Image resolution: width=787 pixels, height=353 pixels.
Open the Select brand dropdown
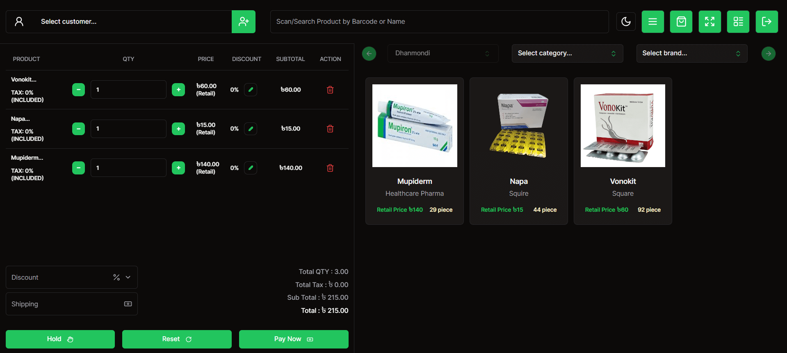(692, 53)
